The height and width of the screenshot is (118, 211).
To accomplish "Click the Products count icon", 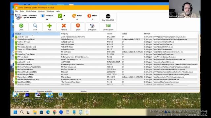I will point(43,16).
